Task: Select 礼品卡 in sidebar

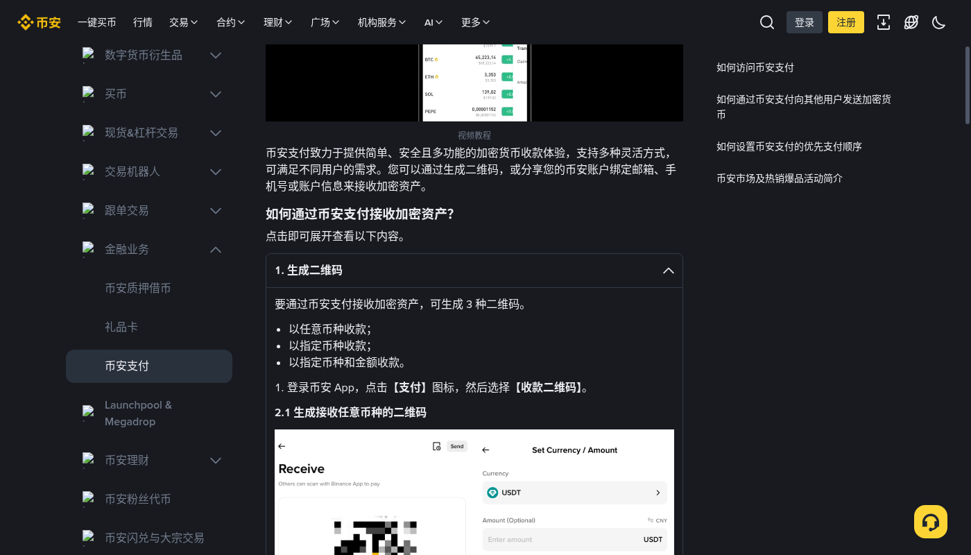Action: (121, 327)
